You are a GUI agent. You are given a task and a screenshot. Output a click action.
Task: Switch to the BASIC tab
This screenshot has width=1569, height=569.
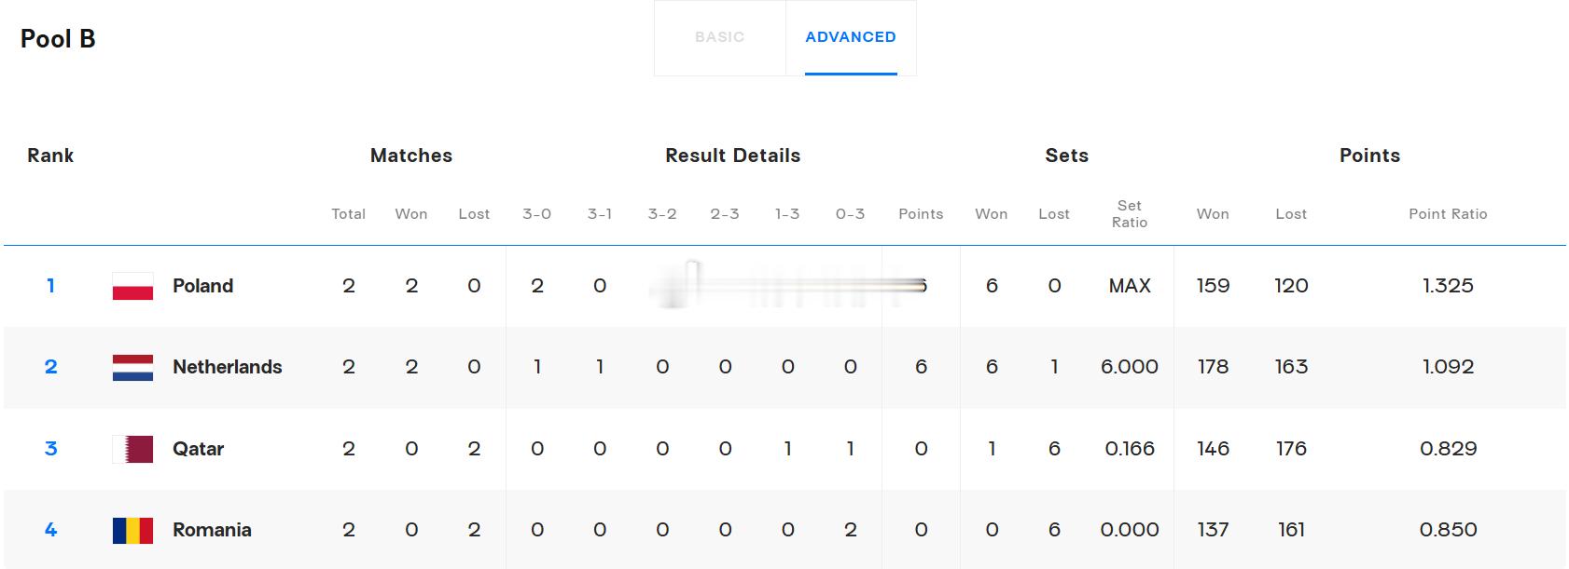719,37
